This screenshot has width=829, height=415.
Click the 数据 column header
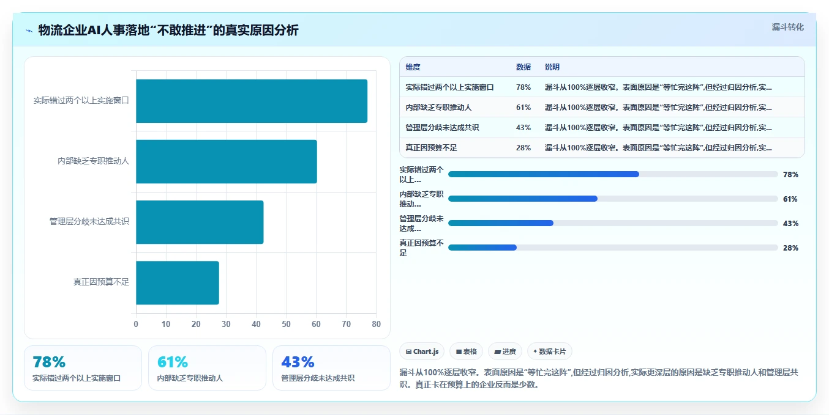pyautogui.click(x=523, y=67)
